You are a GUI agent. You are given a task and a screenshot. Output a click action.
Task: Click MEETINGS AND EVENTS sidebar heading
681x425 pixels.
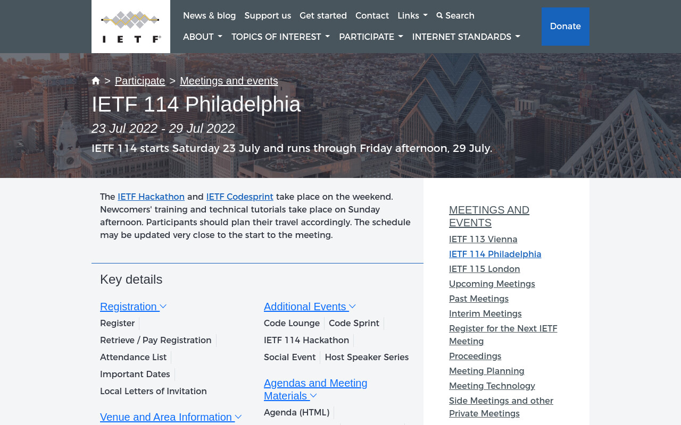pyautogui.click(x=489, y=216)
